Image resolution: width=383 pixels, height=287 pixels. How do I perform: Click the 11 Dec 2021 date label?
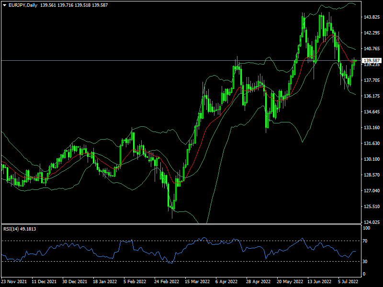click(44, 281)
